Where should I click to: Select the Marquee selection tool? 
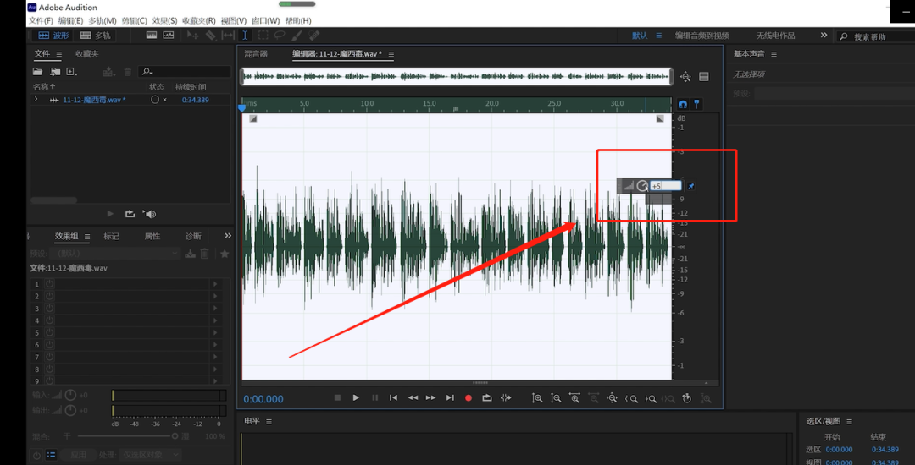pyautogui.click(x=263, y=36)
